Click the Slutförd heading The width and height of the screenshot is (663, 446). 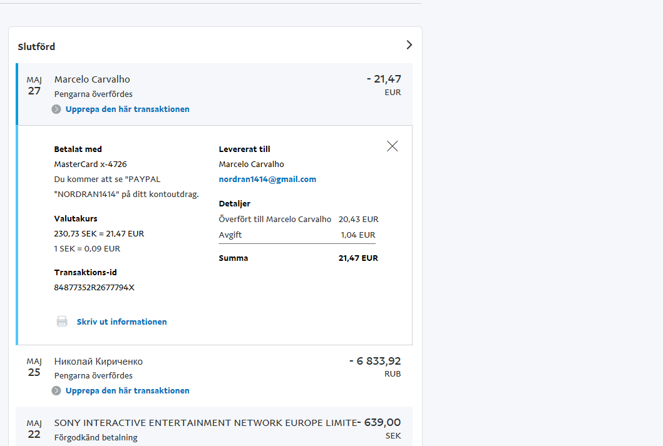(x=36, y=47)
